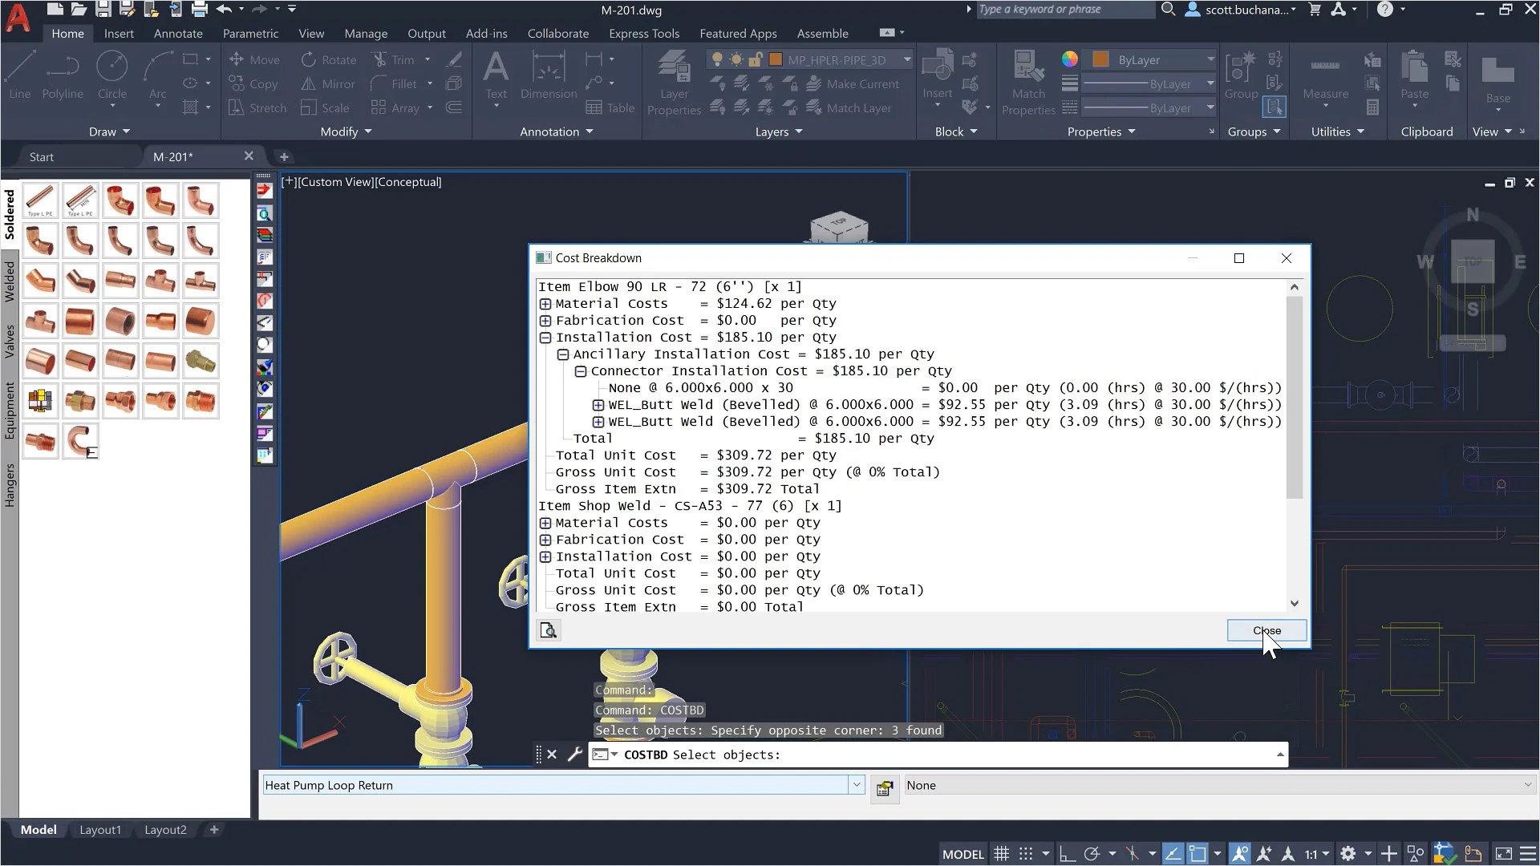Click the ByLayer object color swatch
The width and height of the screenshot is (1540, 866).
tap(1100, 60)
